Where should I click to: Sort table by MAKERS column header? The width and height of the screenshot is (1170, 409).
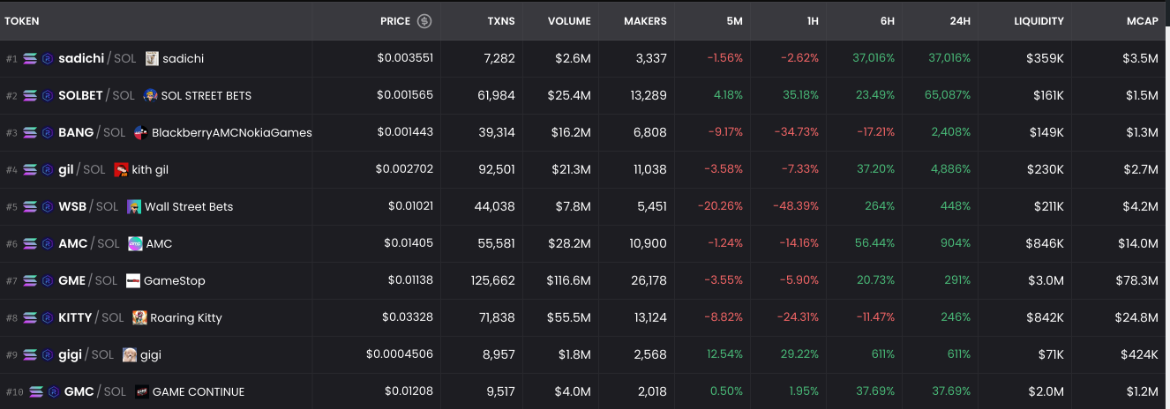click(645, 21)
